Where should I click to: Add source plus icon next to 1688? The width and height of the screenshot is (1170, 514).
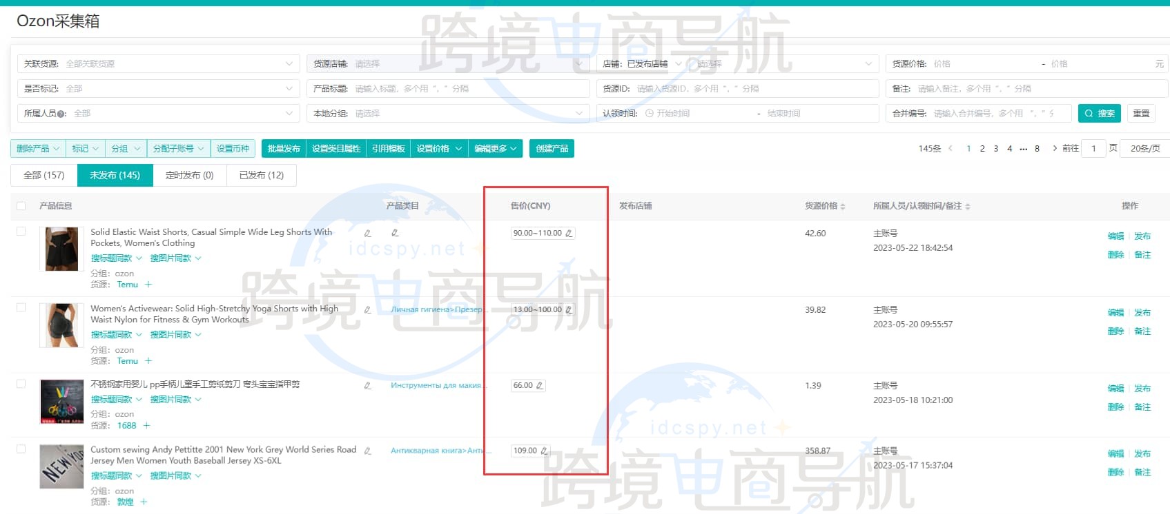[146, 425]
